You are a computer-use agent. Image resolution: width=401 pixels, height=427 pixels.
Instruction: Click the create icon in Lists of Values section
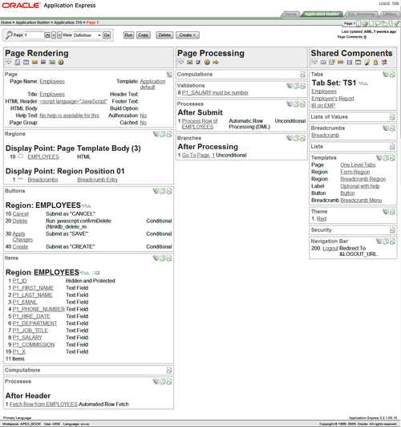392,117
